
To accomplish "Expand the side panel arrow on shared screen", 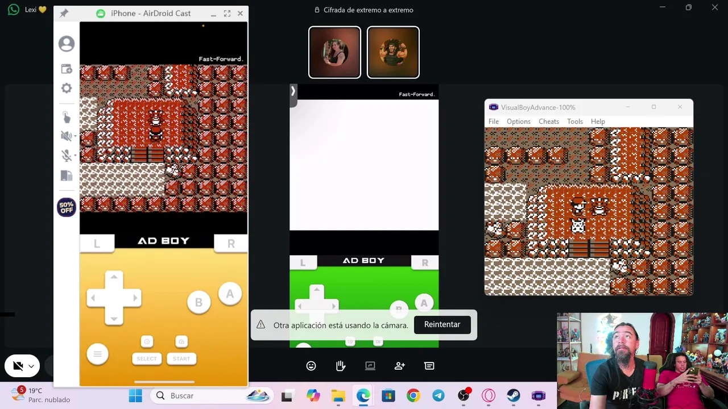I will [x=293, y=91].
